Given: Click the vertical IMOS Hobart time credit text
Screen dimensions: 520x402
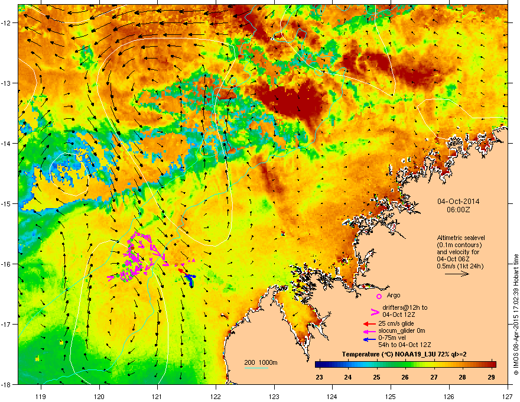Looking at the screenshot, I should [516, 315].
